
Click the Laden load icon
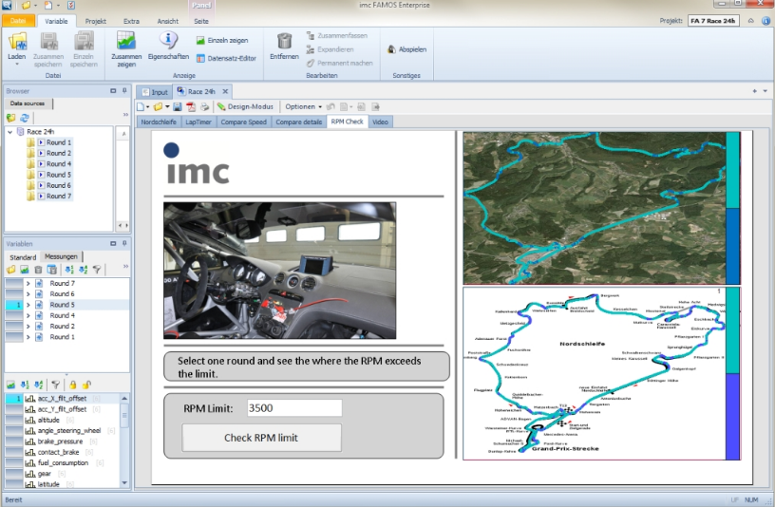[x=17, y=42]
